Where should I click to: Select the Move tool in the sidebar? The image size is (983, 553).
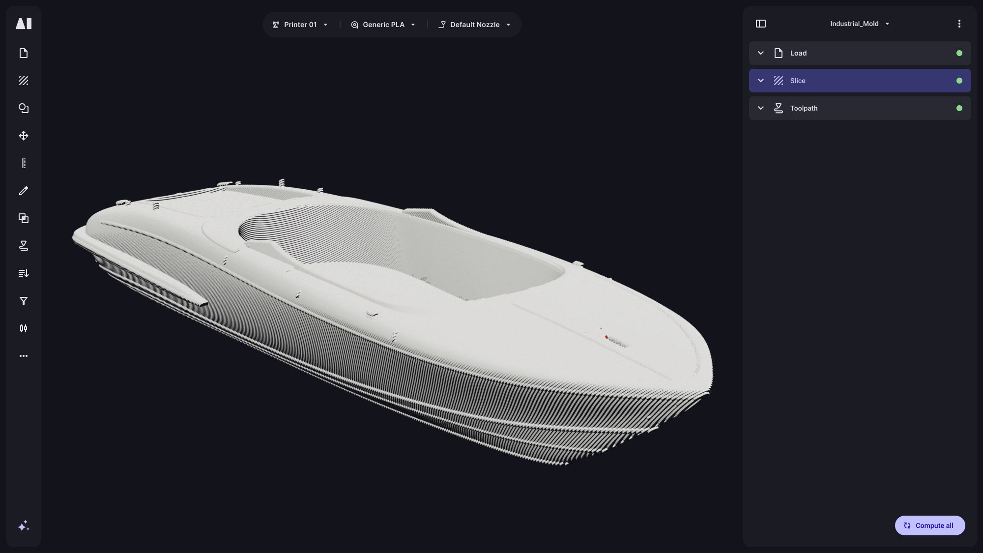(24, 136)
